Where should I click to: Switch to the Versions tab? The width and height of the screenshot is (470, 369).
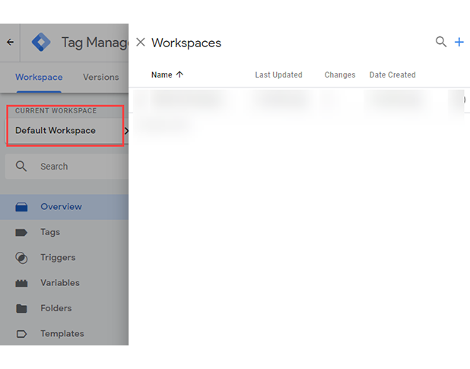pyautogui.click(x=101, y=78)
